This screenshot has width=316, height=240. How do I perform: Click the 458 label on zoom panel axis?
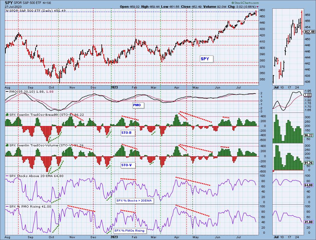point(307,15)
